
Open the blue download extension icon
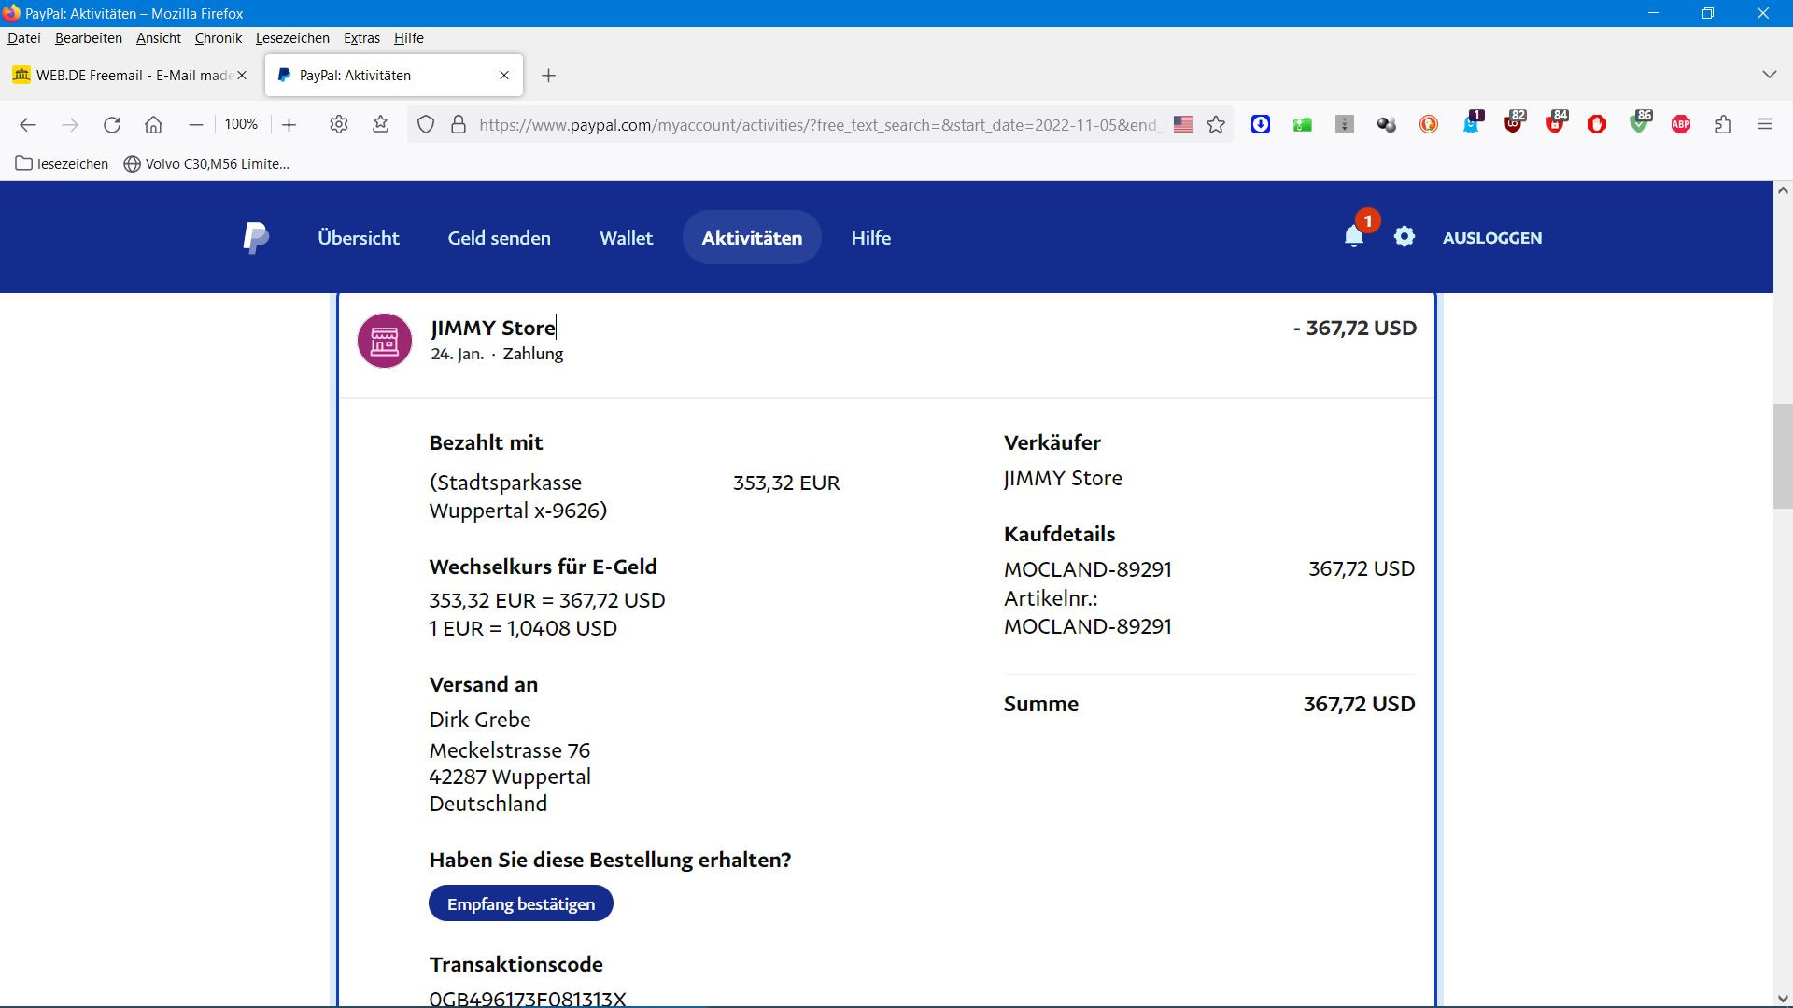1261,124
